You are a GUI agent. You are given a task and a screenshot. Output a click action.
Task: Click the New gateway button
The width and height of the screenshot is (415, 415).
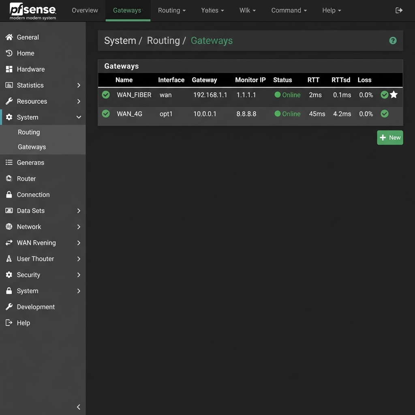point(390,137)
